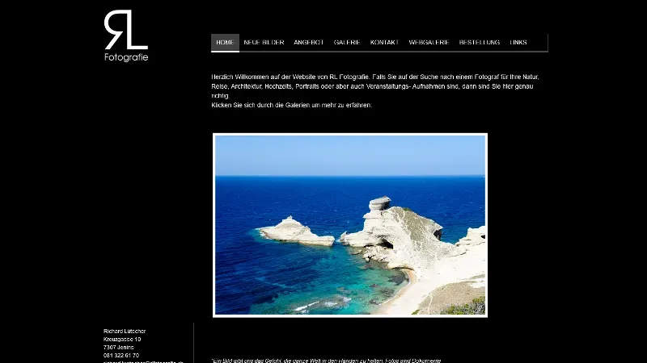Click the coastal rock seascape photo
This screenshot has width=647, height=363.
350,225
